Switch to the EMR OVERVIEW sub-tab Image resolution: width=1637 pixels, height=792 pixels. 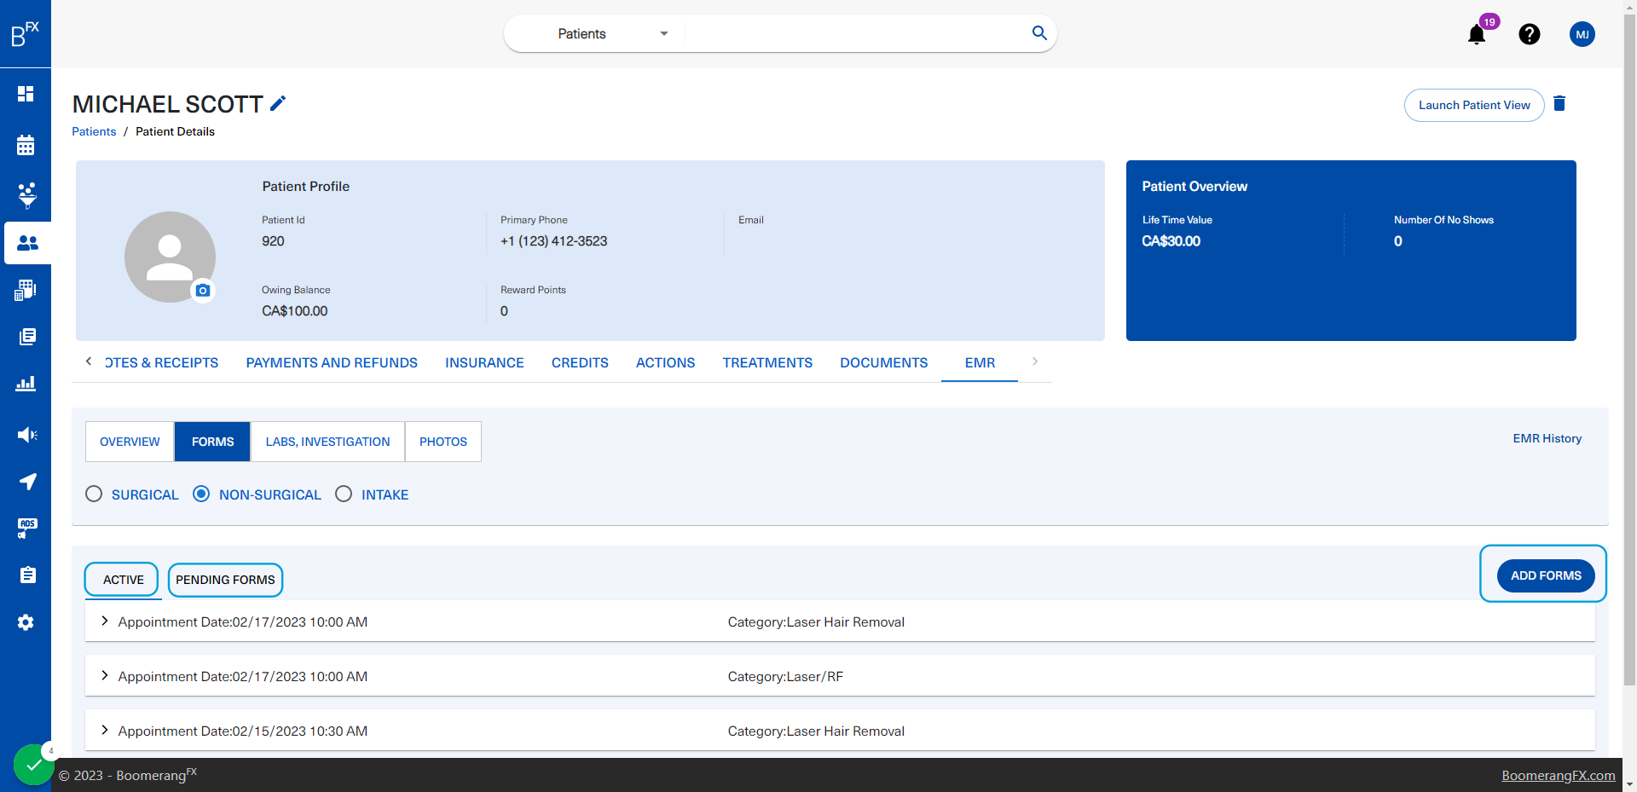pos(130,442)
